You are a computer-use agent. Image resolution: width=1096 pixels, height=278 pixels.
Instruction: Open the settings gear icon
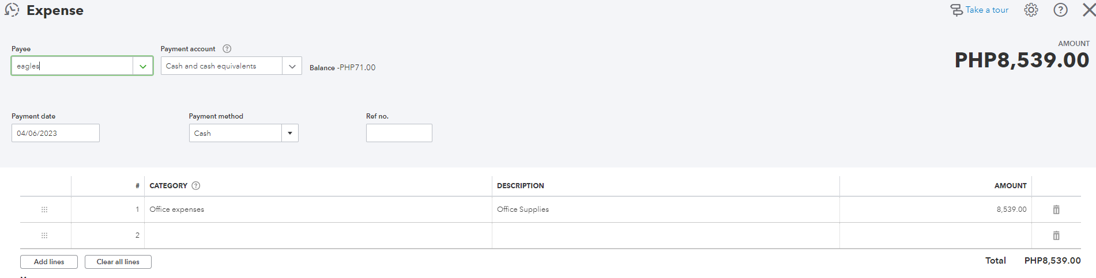pyautogui.click(x=1031, y=10)
